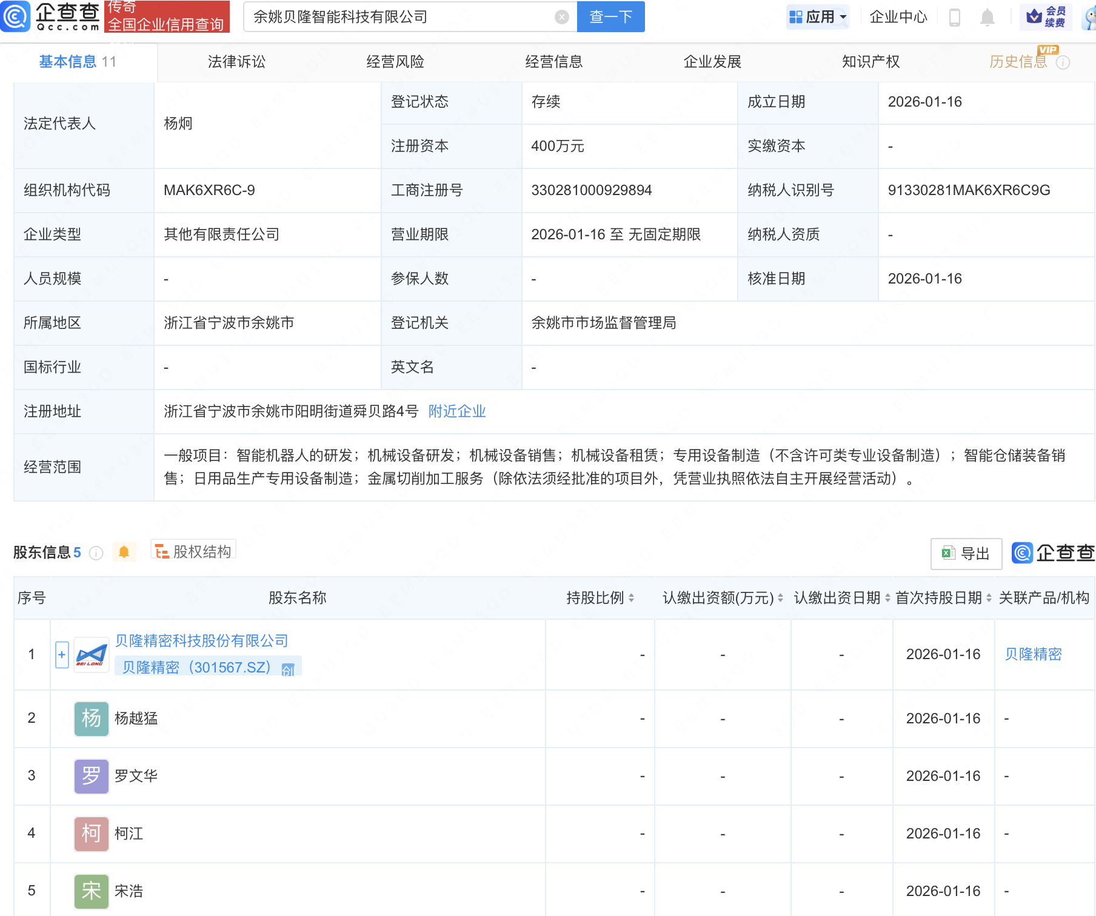
Task: Open the notification bell in the top bar
Action: point(986,18)
